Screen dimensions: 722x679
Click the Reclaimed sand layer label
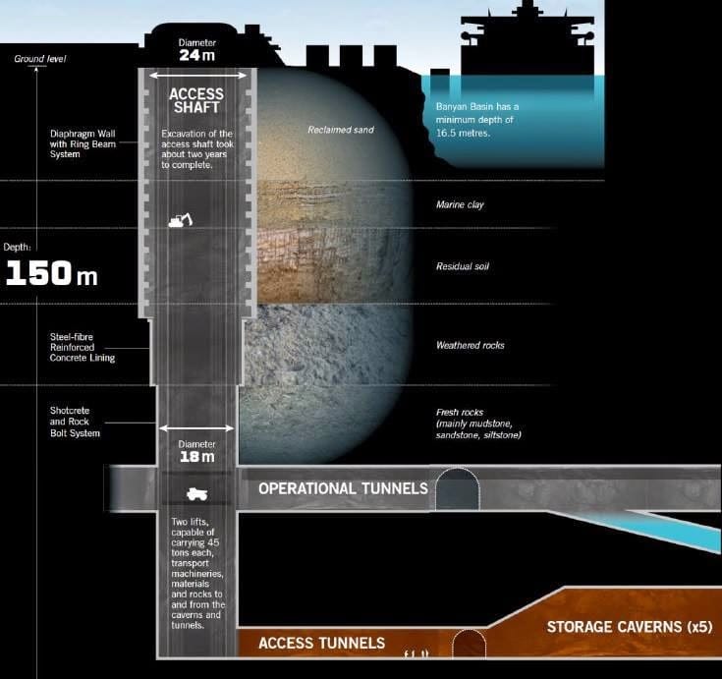tap(341, 129)
